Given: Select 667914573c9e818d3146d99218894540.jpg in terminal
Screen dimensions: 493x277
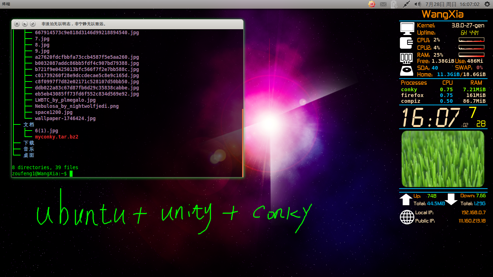Looking at the screenshot, I should [x=87, y=32].
